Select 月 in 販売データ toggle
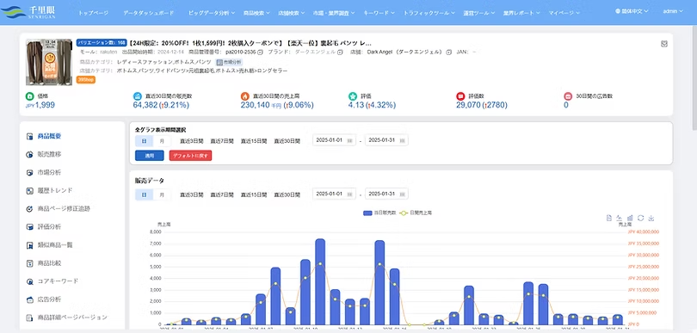Viewport: 697px width, 333px height. pos(162,194)
